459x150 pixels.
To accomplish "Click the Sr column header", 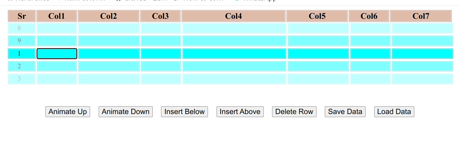I will (22, 16).
